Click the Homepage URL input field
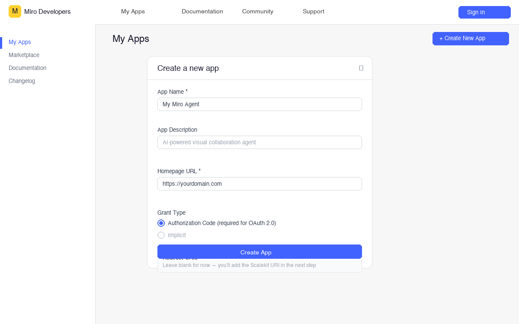 pyautogui.click(x=259, y=184)
